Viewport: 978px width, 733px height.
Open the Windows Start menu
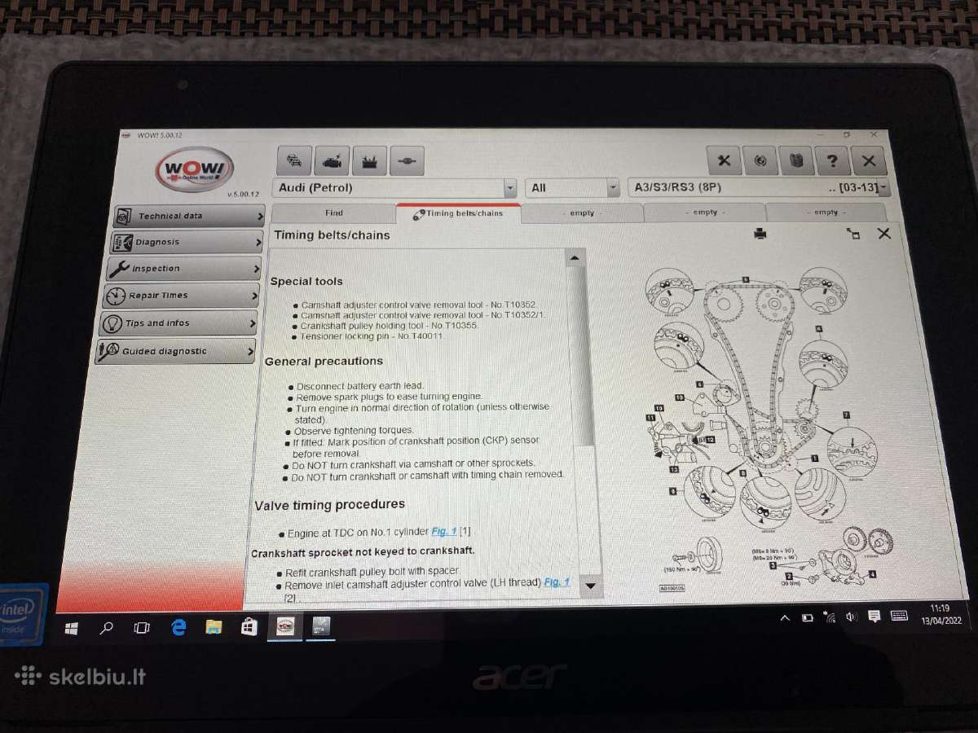coord(71,628)
